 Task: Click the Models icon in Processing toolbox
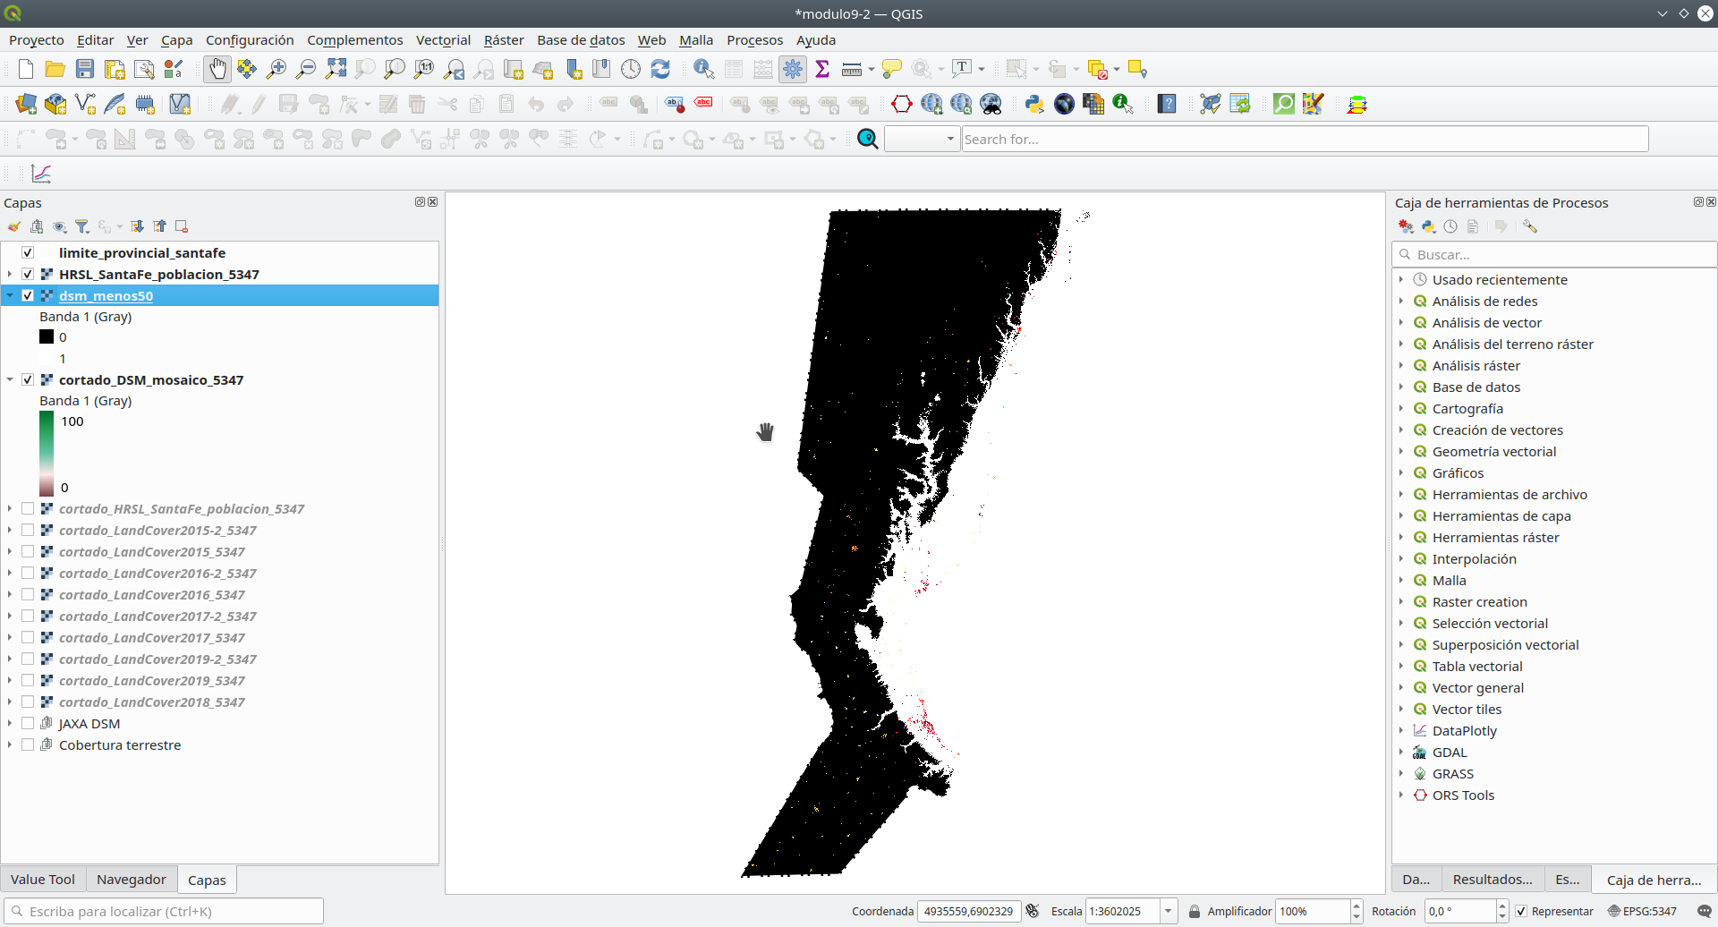point(1407,226)
